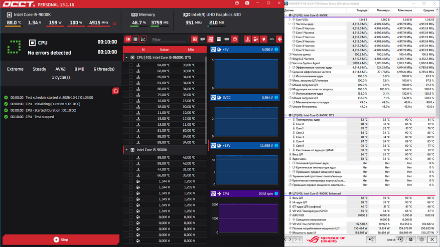The image size is (440, 247).
Task: Reset HWiNFO sensor min/max clock icon
Action: click(400, 239)
